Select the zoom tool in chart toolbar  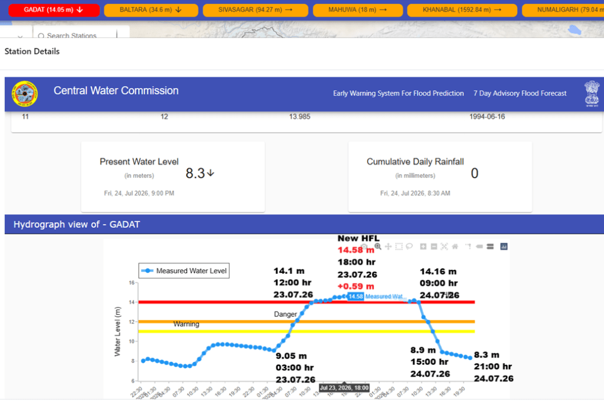(x=378, y=247)
